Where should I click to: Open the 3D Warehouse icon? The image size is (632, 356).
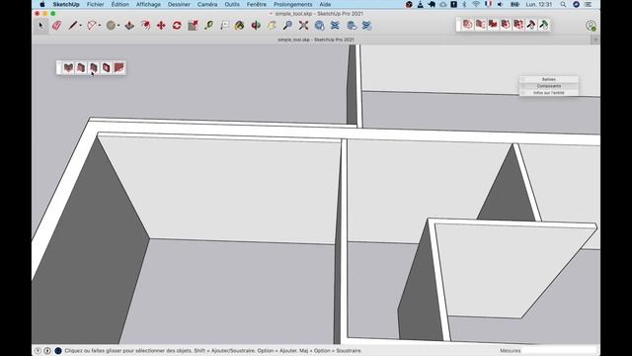coord(319,26)
